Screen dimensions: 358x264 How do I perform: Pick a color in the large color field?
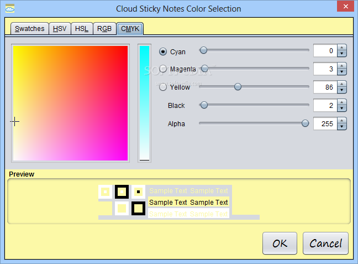(70, 103)
